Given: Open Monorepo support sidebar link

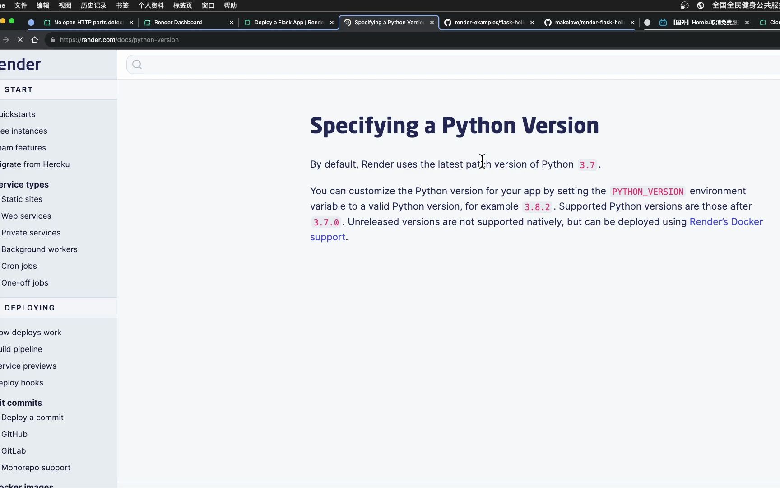Looking at the screenshot, I should click(36, 468).
